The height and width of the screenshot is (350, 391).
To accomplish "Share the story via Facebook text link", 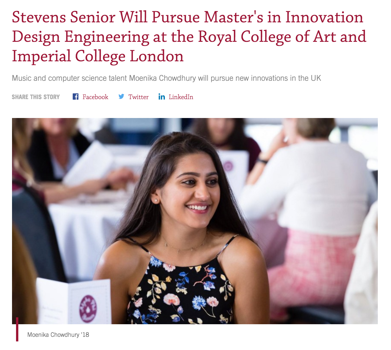I will [95, 97].
